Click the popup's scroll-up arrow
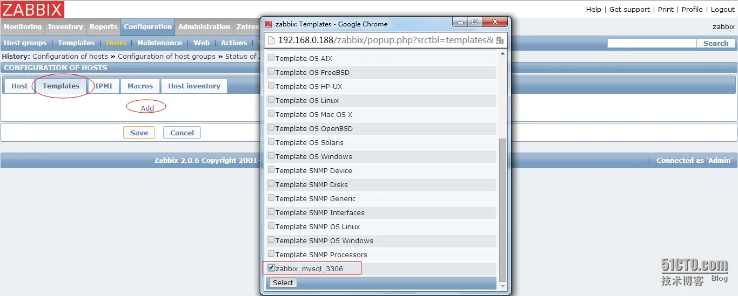The height and width of the screenshot is (296, 738). click(503, 54)
